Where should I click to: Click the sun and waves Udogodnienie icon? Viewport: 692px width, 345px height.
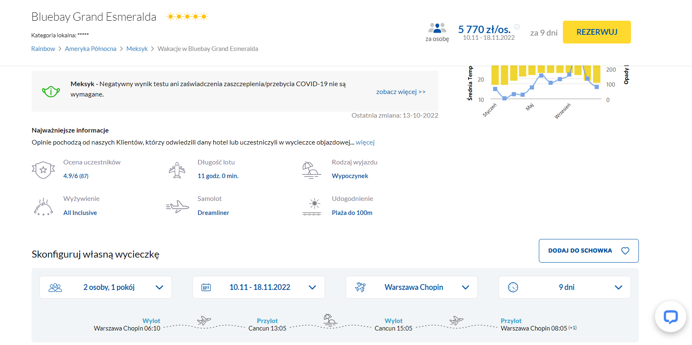point(312,206)
